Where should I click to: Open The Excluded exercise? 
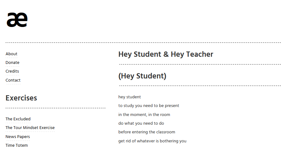click(18, 119)
